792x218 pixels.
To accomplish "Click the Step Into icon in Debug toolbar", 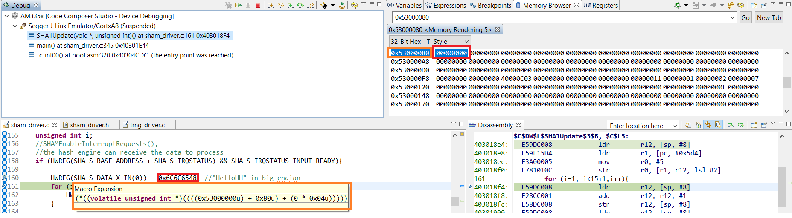I will [271, 5].
